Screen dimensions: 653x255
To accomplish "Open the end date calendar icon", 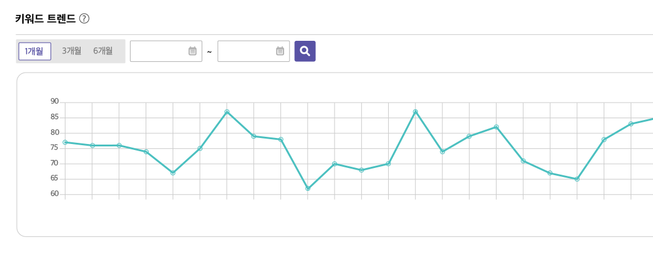I will pyautogui.click(x=280, y=52).
